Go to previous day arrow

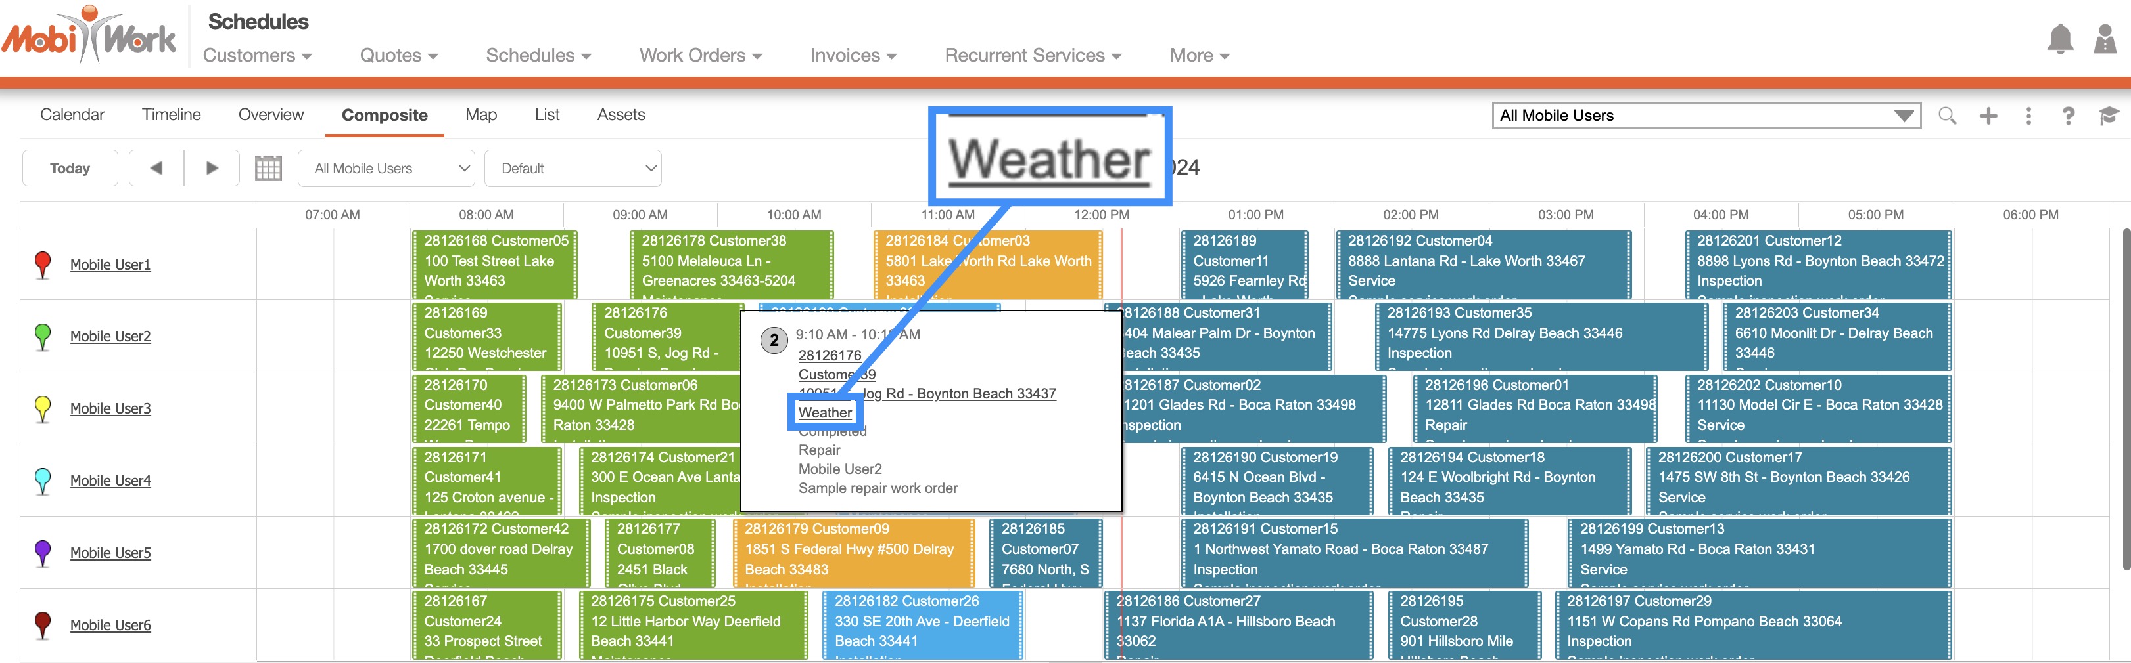(x=156, y=169)
